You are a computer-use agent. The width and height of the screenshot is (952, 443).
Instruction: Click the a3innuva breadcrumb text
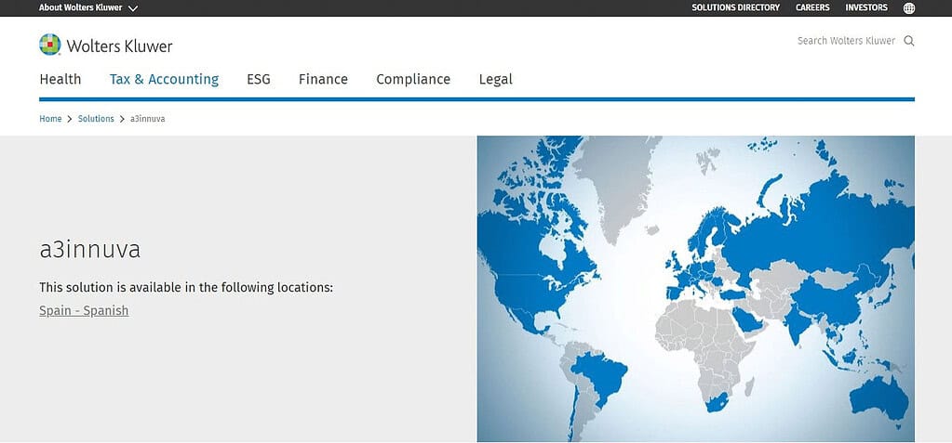point(148,119)
